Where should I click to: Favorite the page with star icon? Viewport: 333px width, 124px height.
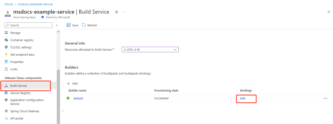point(117,12)
